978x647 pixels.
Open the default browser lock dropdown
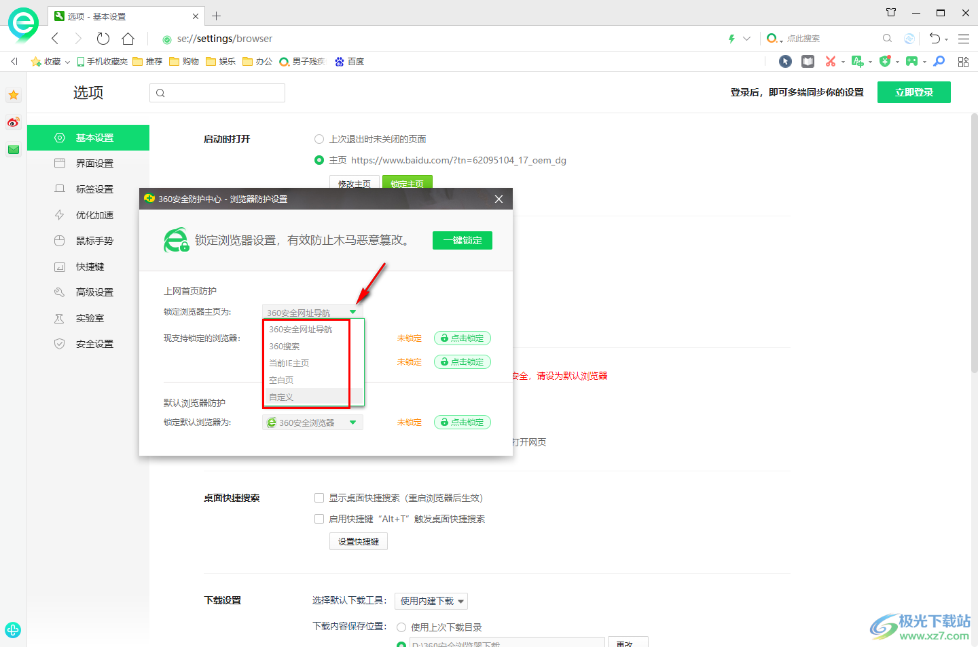click(x=312, y=423)
